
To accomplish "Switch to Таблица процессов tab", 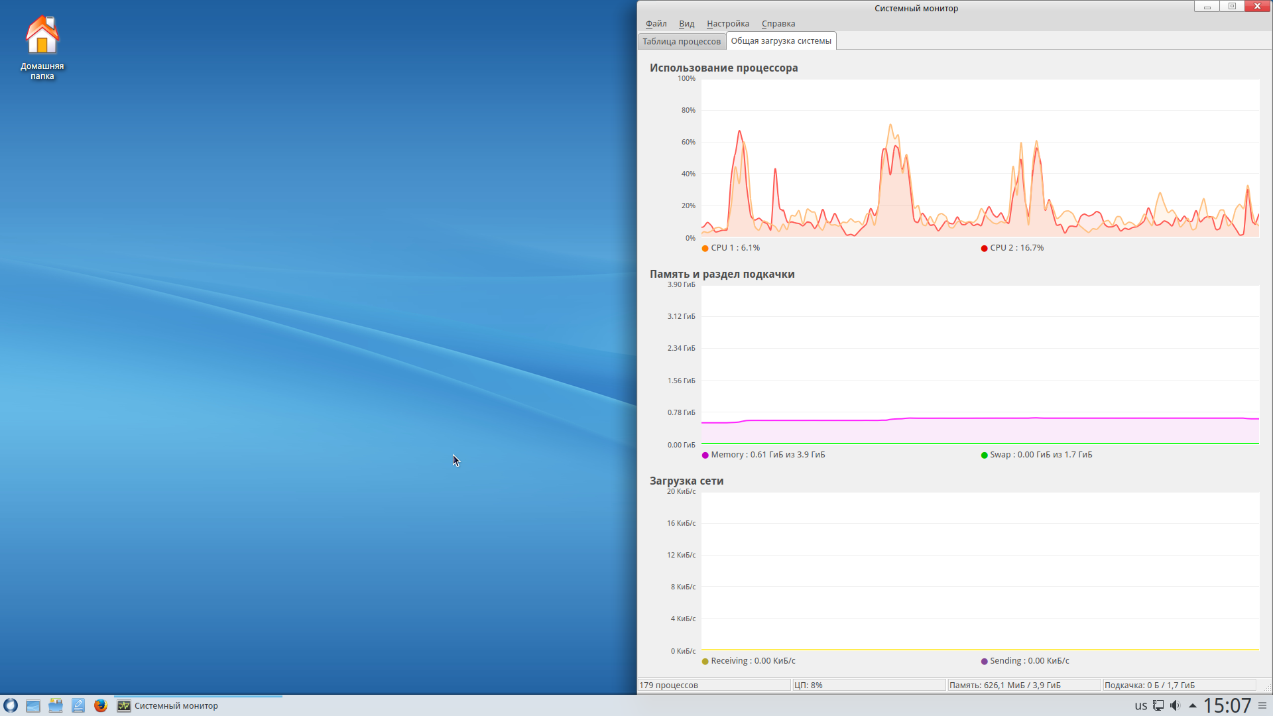I will (681, 41).
